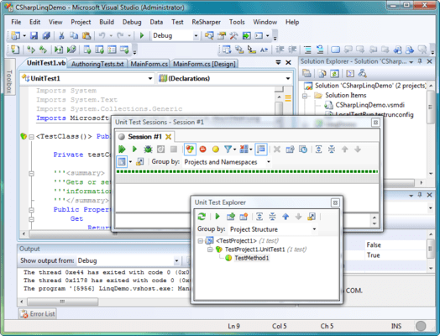This screenshot has width=440, height=336.
Task: Debug tests with the green bug icon
Action: point(148,150)
